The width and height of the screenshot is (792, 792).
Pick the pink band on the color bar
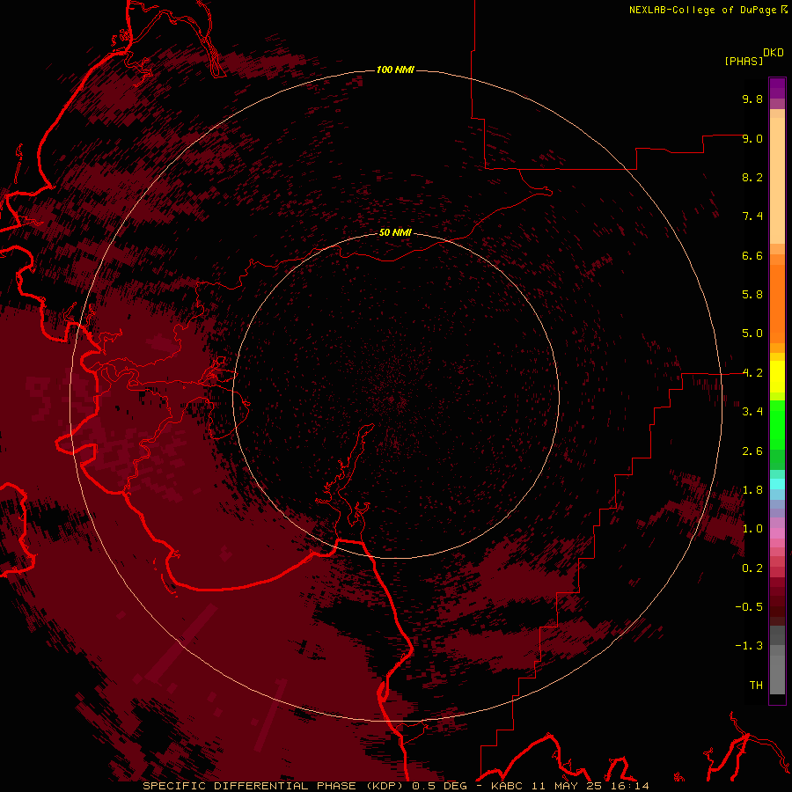pos(777,533)
